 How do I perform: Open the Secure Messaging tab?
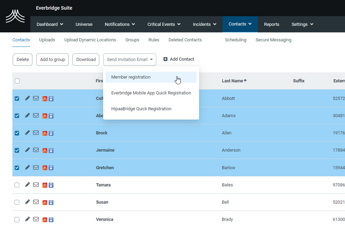pyautogui.click(x=274, y=40)
